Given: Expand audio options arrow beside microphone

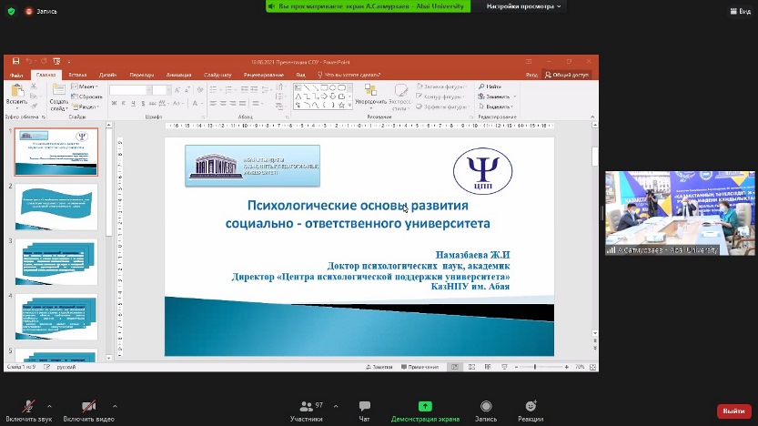Looking at the screenshot, I should point(49,406).
